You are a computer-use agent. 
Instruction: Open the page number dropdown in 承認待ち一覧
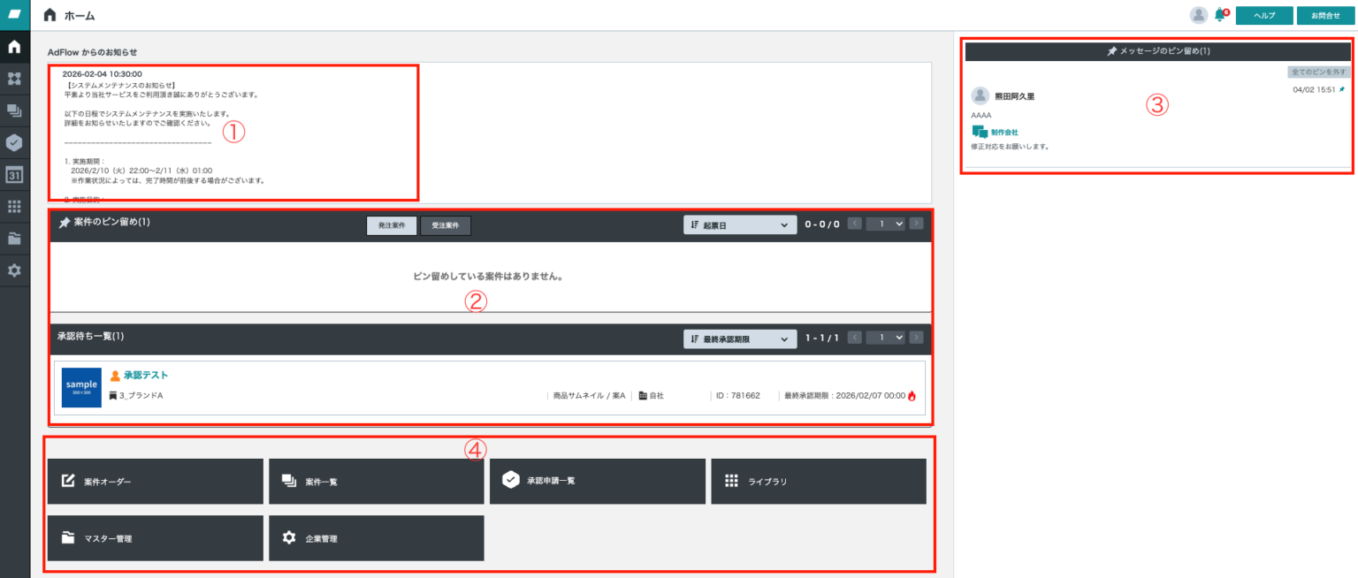(x=886, y=338)
